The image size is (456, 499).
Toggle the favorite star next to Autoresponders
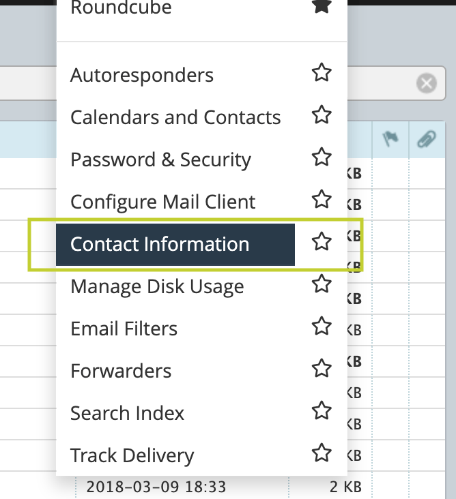[x=322, y=72]
